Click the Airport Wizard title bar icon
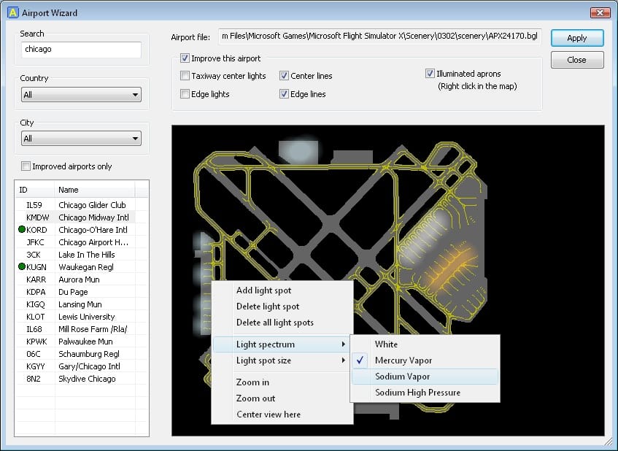618x451 pixels. click(12, 12)
